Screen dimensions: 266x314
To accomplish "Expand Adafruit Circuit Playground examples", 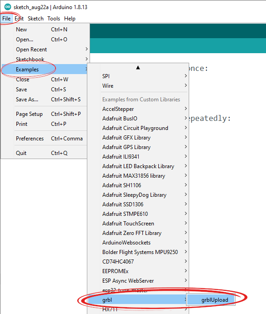I will tap(138, 128).
